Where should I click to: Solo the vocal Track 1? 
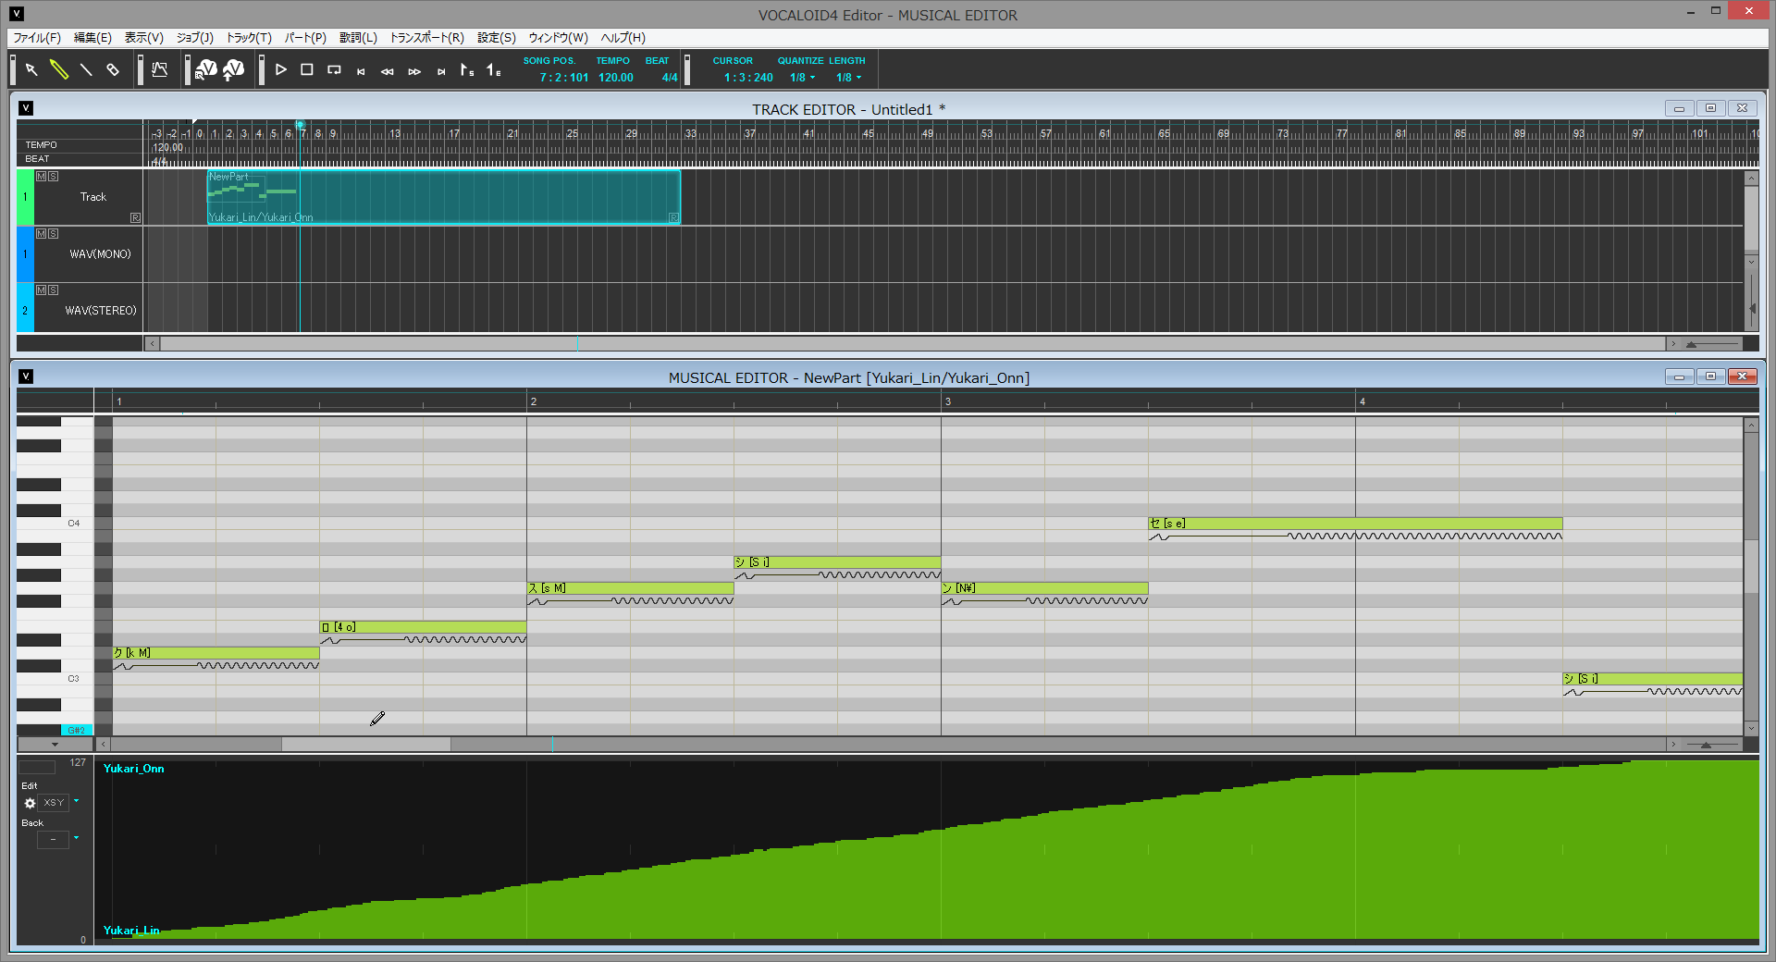click(x=53, y=176)
